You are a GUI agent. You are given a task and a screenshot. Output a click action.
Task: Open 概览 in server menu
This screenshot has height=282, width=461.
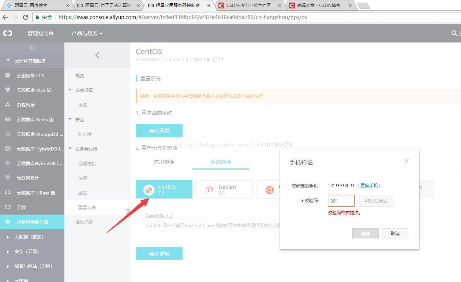[x=80, y=75]
